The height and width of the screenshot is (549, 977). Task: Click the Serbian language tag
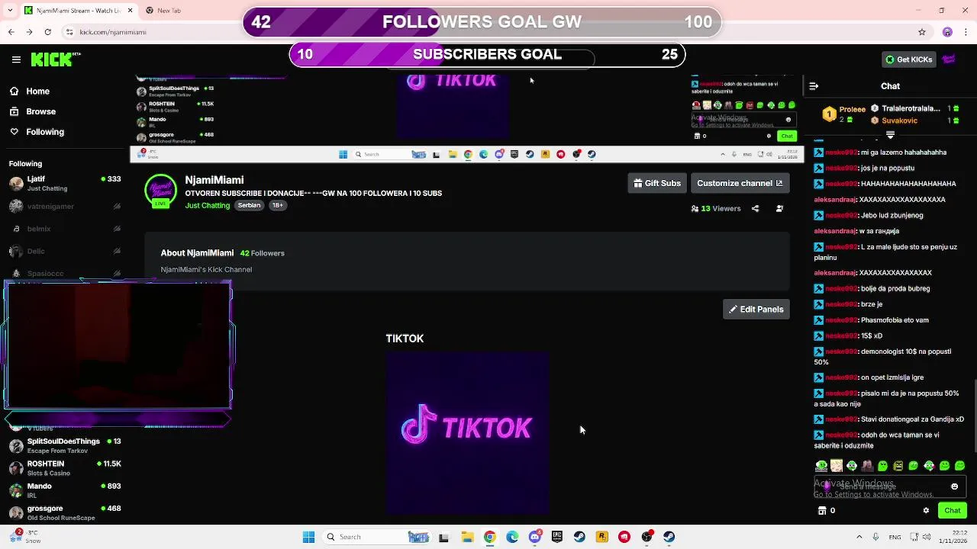tap(249, 206)
